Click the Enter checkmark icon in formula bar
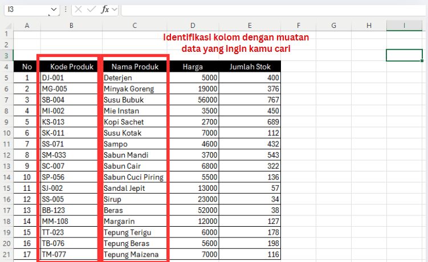This screenshot has width=428, height=262. point(91,10)
